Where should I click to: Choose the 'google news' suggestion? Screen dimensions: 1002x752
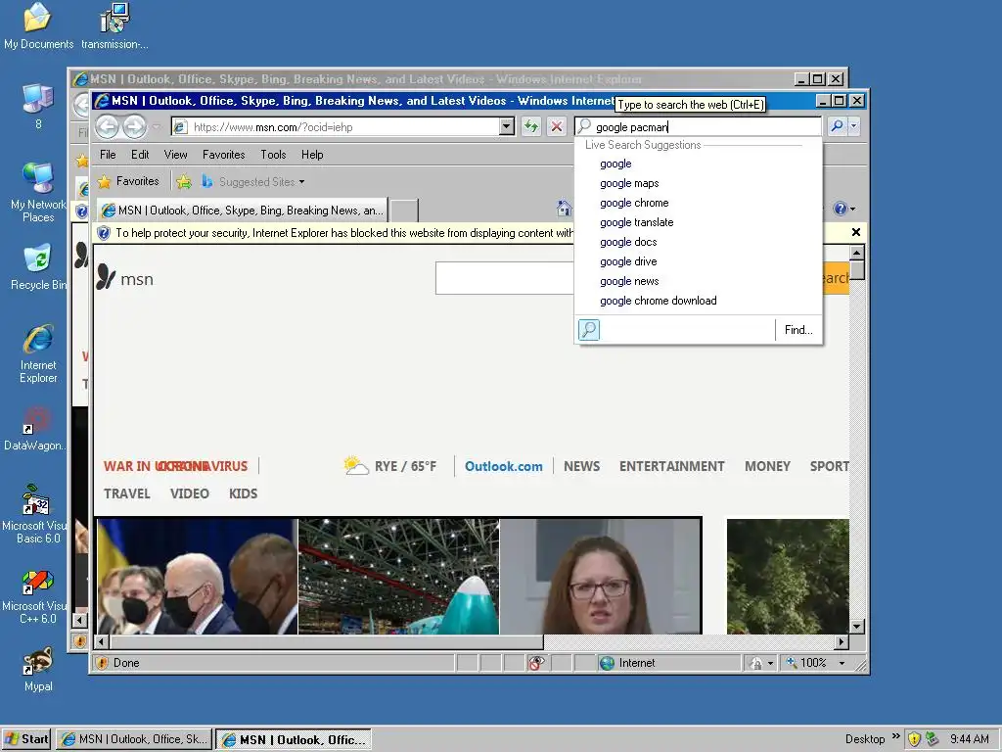coord(629,281)
